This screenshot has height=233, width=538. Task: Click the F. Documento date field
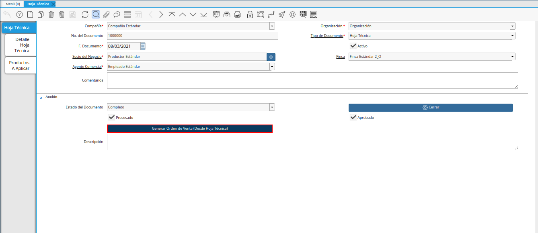click(x=124, y=46)
